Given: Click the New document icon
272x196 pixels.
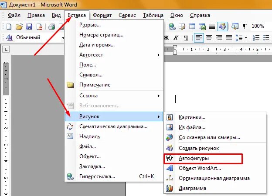Looking at the screenshot, I should (9, 27).
